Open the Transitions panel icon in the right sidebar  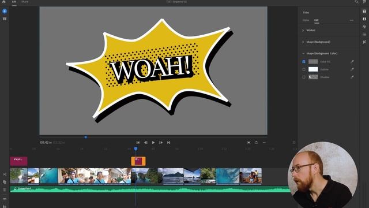364,19
